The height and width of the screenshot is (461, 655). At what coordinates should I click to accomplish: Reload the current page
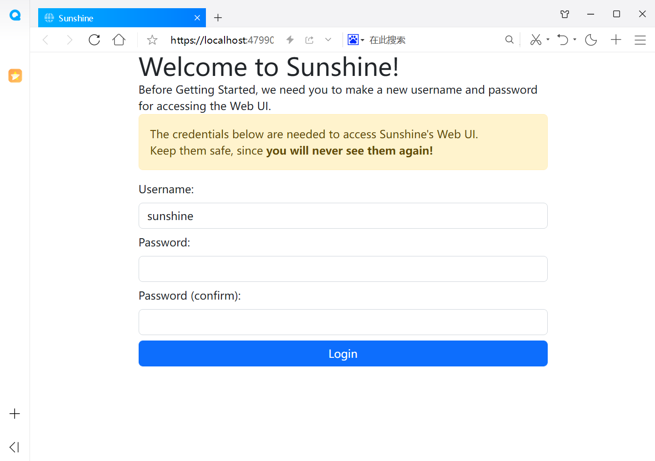[x=94, y=40]
